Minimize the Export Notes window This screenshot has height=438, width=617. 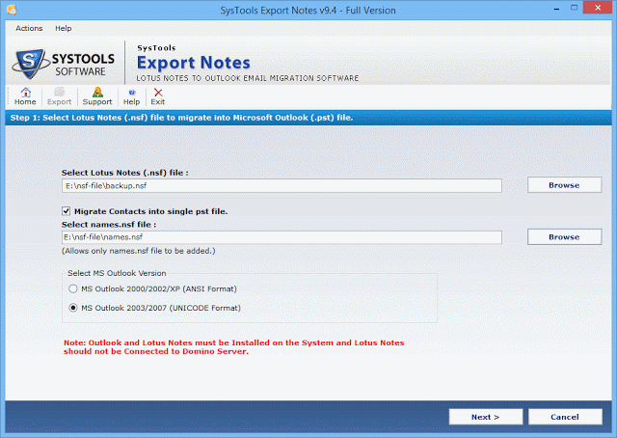pos(556,9)
